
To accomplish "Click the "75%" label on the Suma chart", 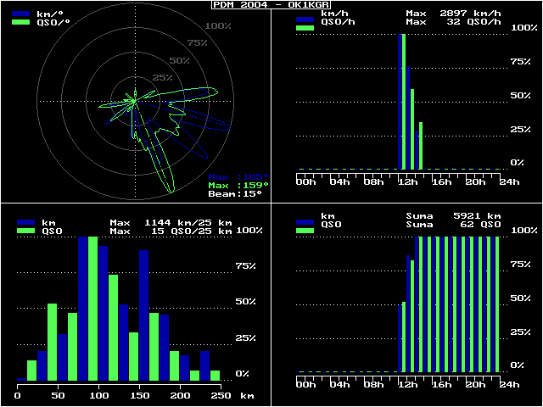I will 520,265.
